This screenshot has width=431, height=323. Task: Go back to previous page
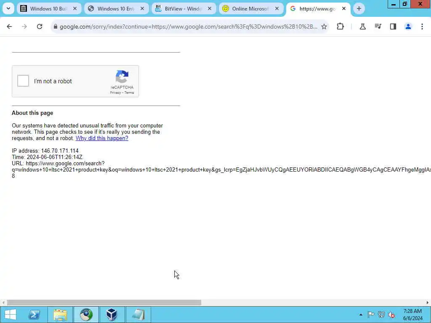9,26
